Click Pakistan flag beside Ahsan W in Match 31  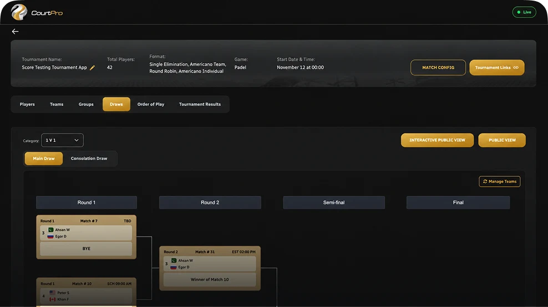tap(174, 260)
